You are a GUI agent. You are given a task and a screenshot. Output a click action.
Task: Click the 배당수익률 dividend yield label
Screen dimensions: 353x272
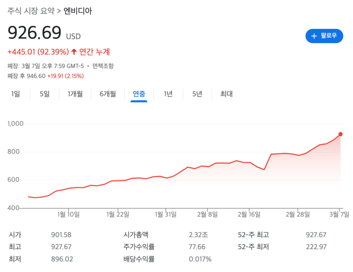pos(139,259)
